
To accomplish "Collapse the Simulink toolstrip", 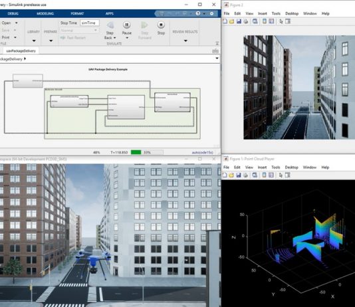I will pos(217,43).
